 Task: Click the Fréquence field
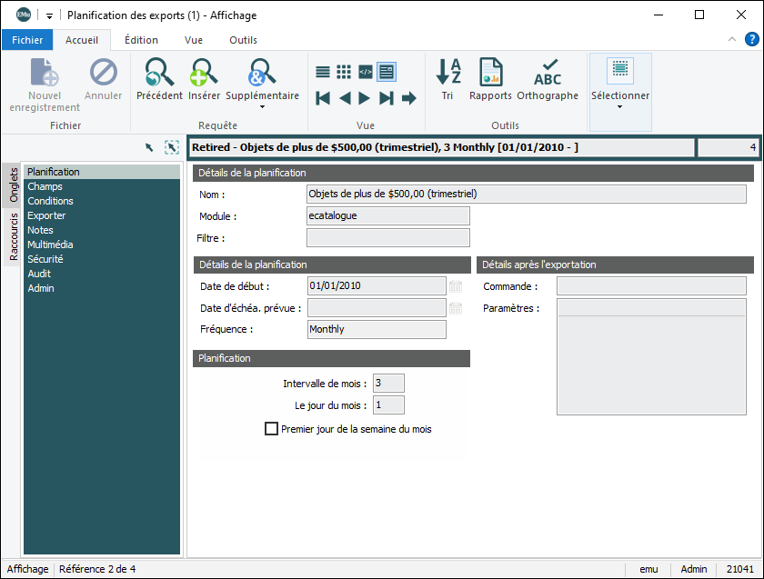pos(377,329)
